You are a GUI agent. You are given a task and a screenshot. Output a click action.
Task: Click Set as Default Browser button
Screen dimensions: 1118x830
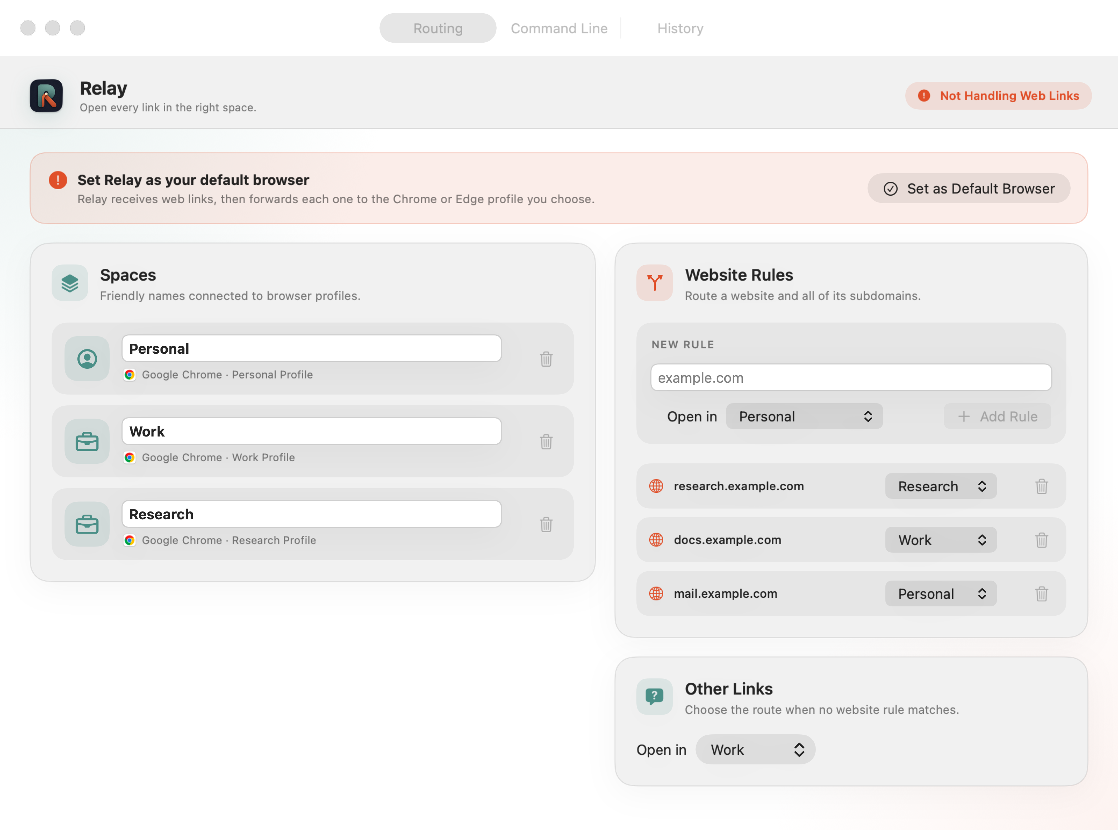click(968, 189)
